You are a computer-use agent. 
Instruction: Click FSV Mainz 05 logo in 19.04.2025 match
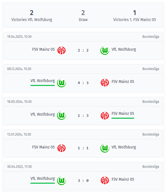pos(61,50)
